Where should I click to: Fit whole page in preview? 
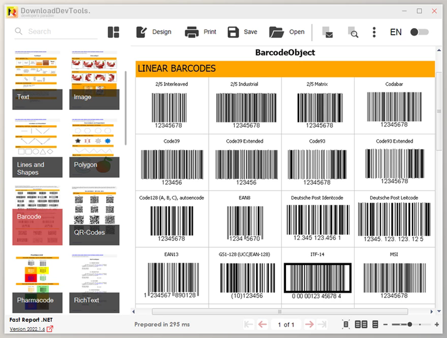[x=346, y=324]
